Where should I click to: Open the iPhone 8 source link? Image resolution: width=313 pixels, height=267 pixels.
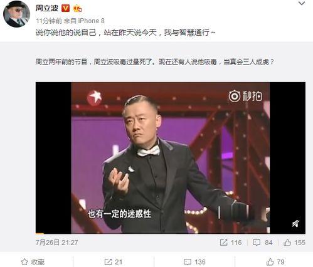91,21
